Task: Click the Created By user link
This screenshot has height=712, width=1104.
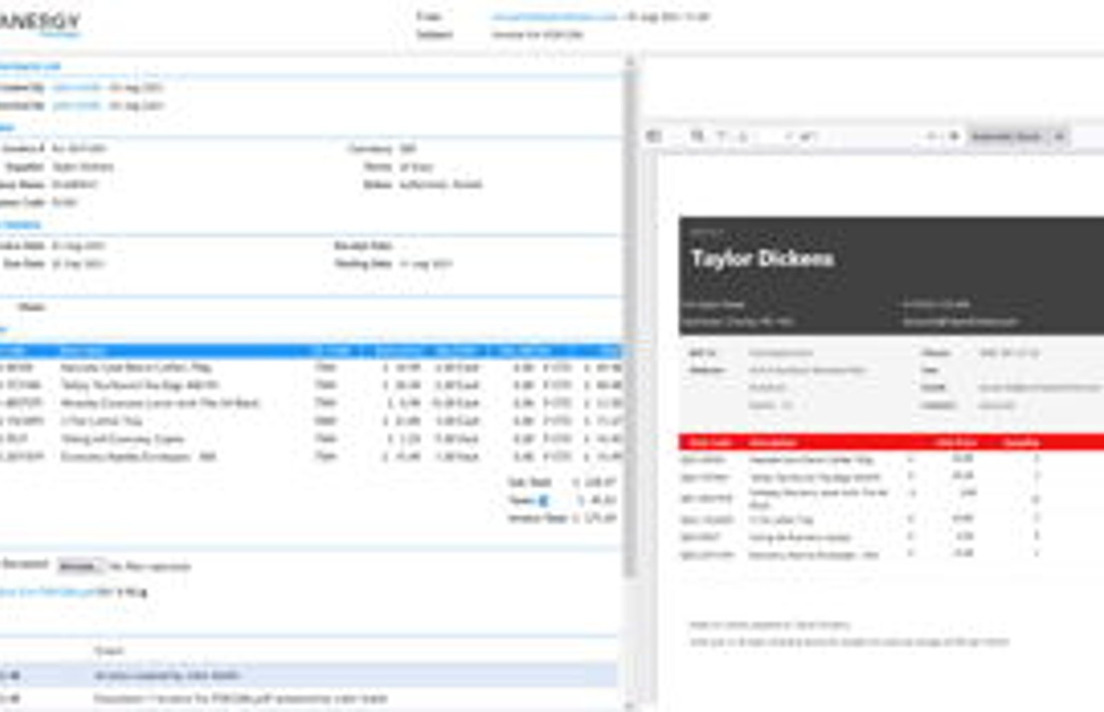Action: (x=77, y=88)
